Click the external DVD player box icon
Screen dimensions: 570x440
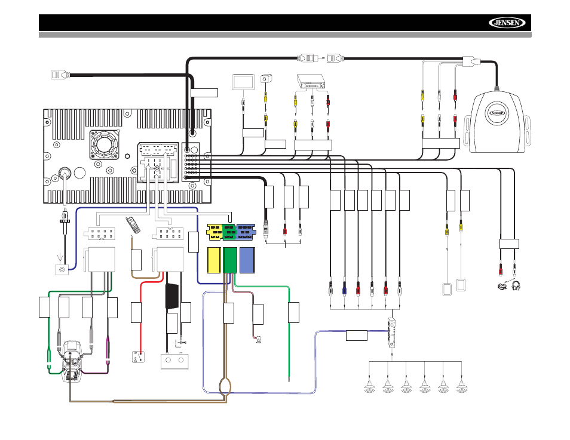[x=312, y=81]
